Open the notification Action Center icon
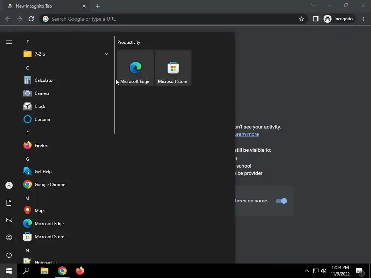The image size is (371, 278). (x=359, y=271)
